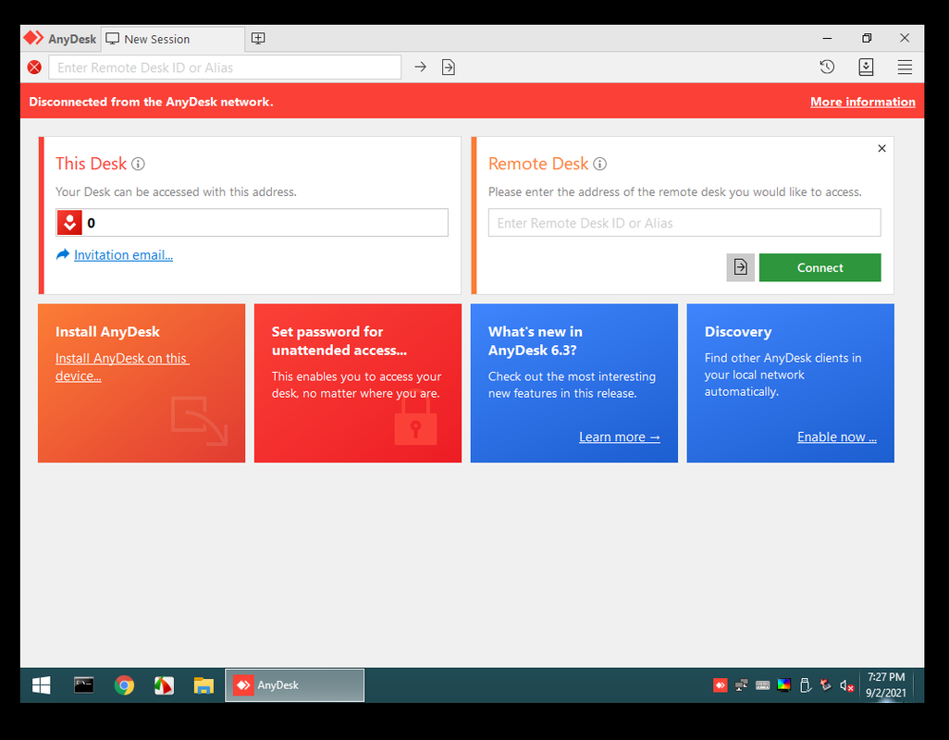Click info icon beside This Desk
This screenshot has width=949, height=740.
138,164
